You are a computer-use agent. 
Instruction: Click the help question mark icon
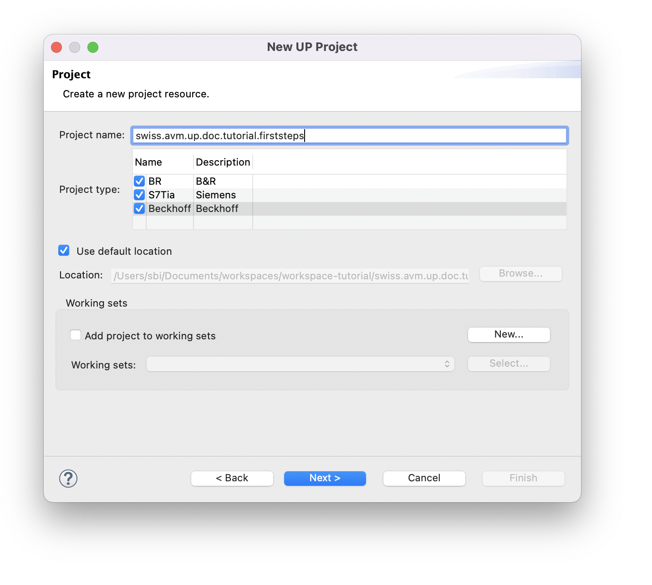[x=68, y=479]
